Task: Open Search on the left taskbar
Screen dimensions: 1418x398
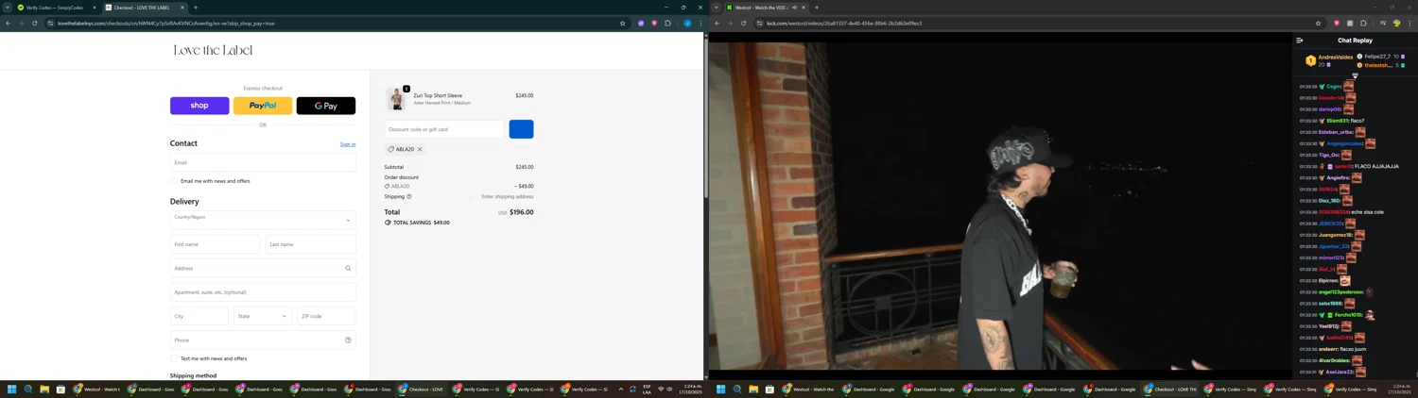Action: pyautogui.click(x=28, y=389)
